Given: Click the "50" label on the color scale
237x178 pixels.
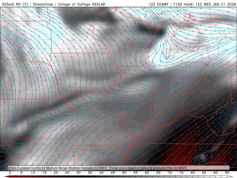Looking at the screenshot, I should pyautogui.click(x=124, y=173).
